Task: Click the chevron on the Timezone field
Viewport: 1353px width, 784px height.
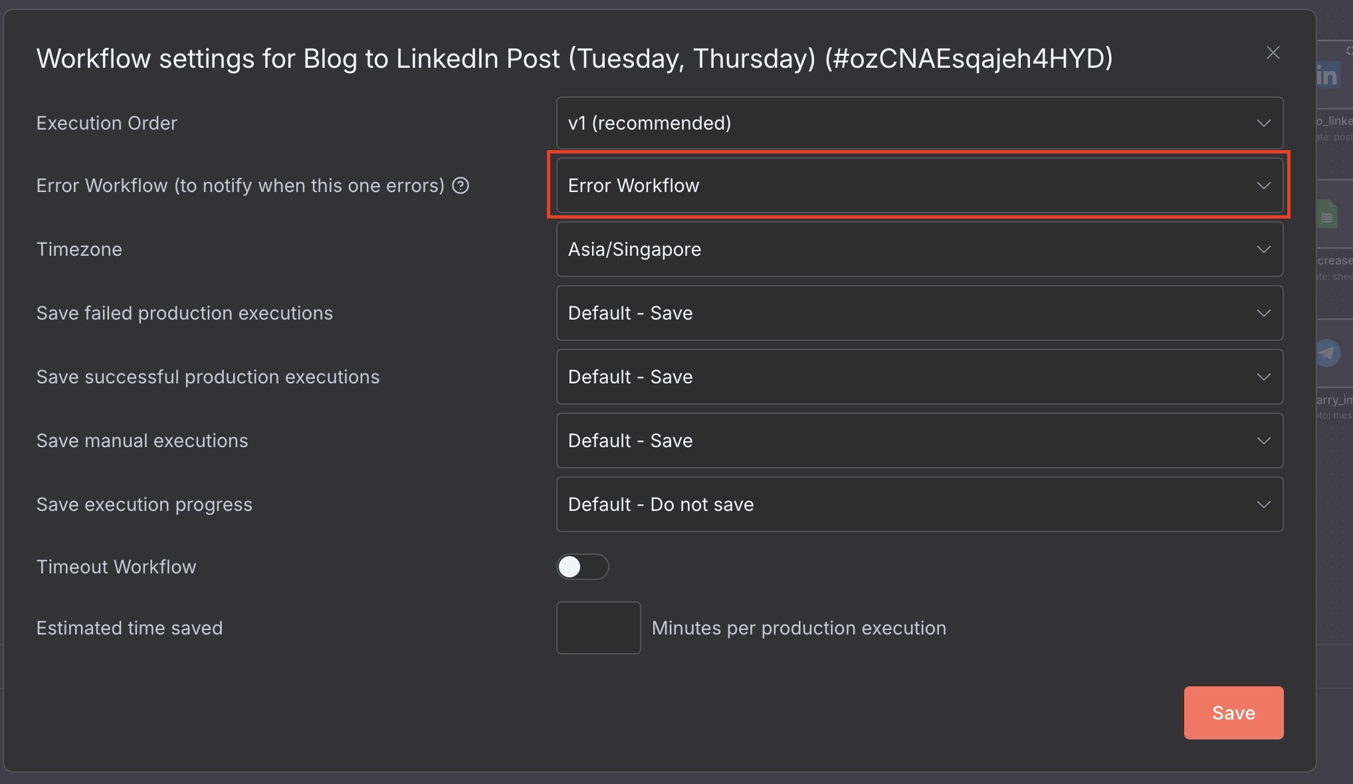Action: click(x=1262, y=249)
